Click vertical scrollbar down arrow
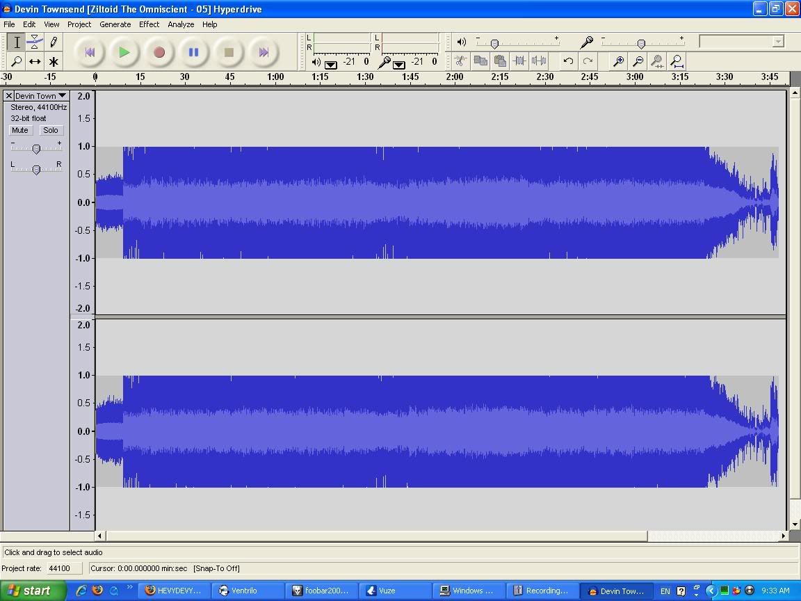 pos(795,525)
